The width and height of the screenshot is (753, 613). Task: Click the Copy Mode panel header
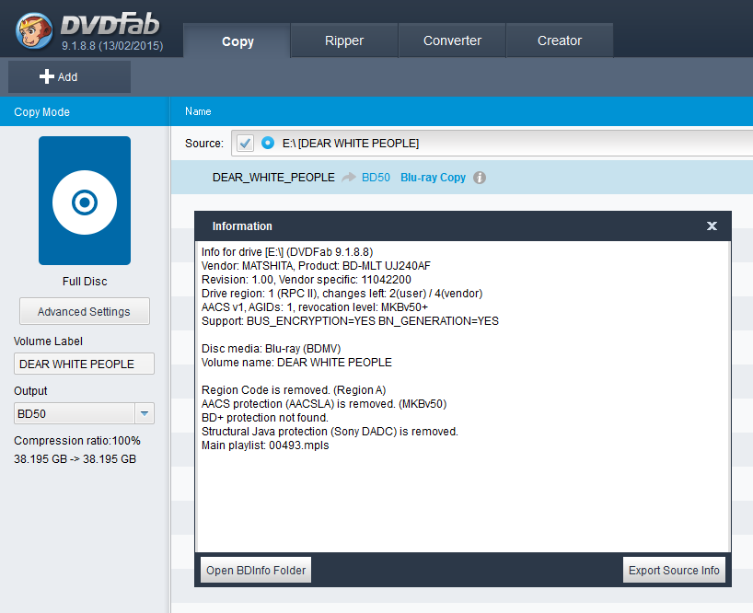click(x=85, y=112)
